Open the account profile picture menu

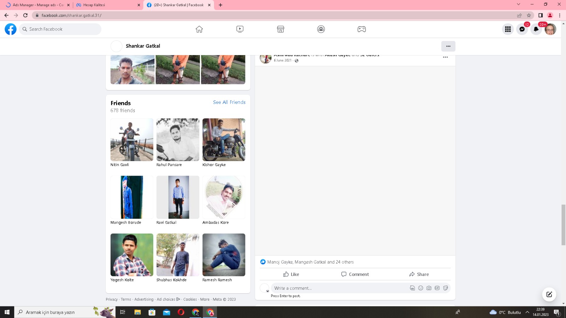tap(550, 29)
